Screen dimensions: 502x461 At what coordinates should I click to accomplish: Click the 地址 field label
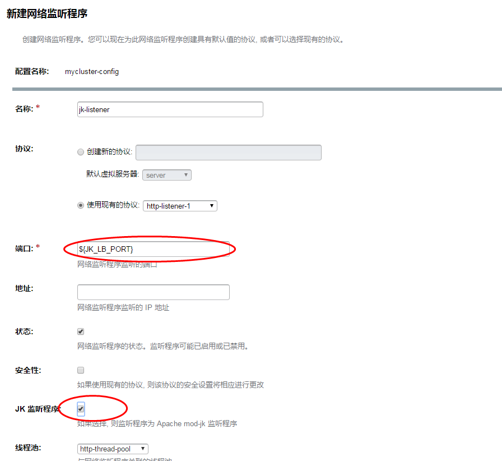pos(24,288)
